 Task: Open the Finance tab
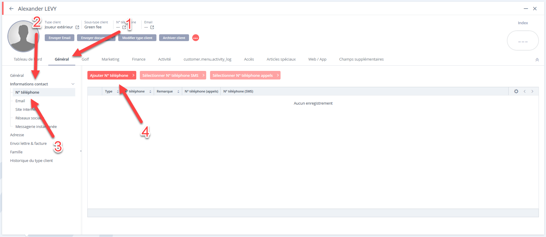139,59
